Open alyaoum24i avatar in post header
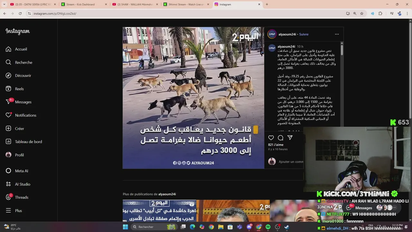The image size is (412, 232). coord(272,34)
